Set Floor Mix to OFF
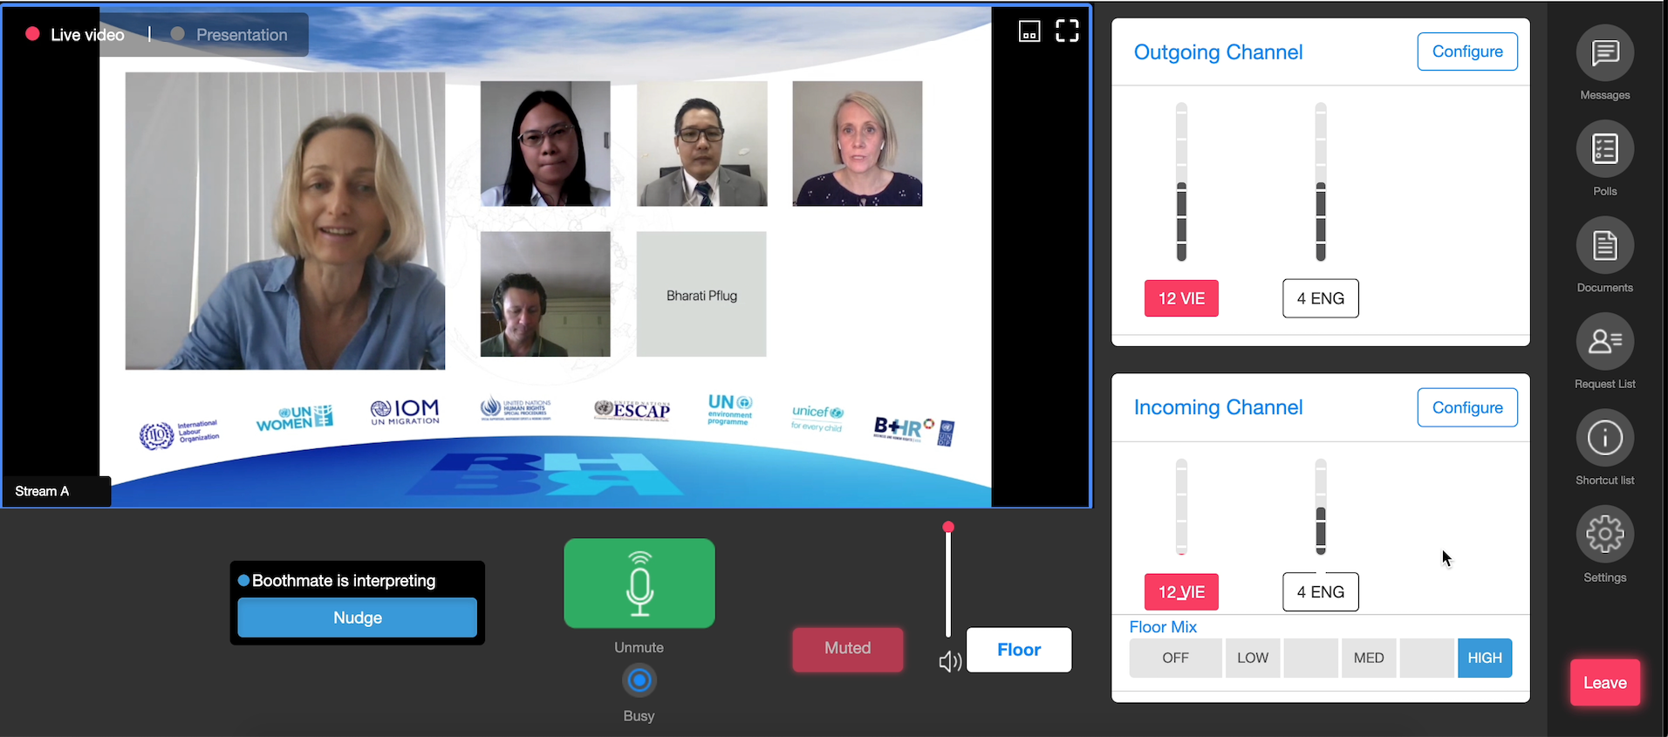The height and width of the screenshot is (737, 1668). coord(1174,659)
